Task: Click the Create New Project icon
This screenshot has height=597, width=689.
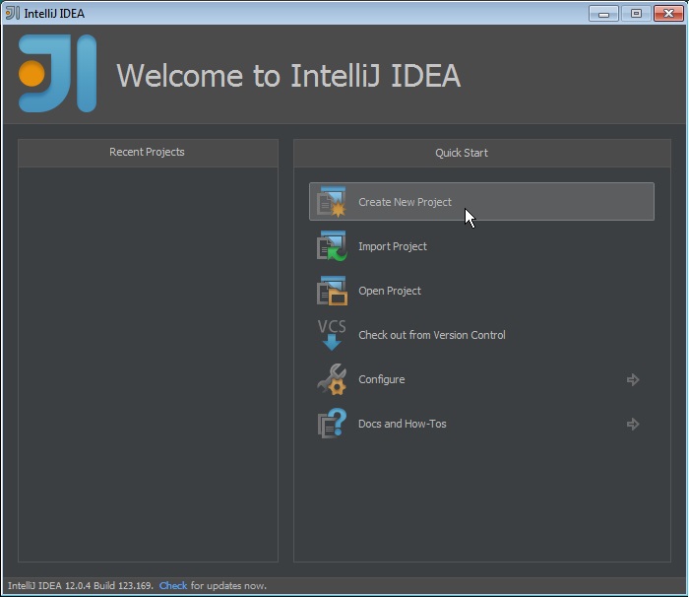Action: [332, 202]
